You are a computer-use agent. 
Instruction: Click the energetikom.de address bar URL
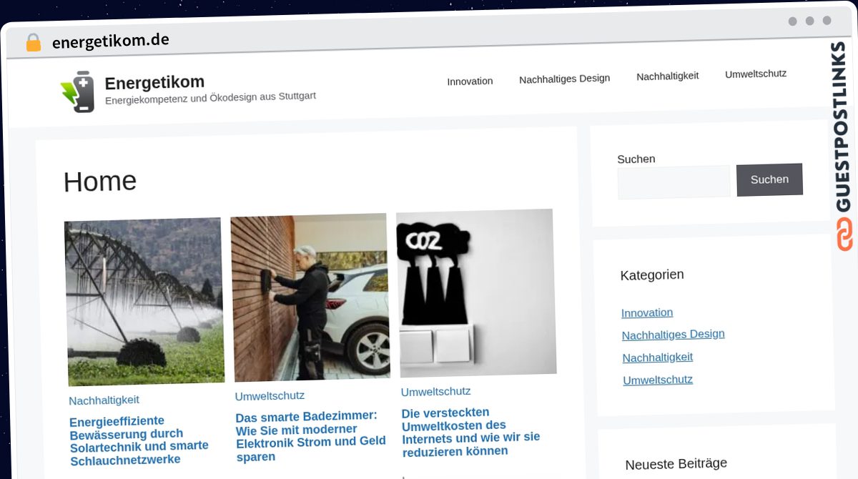tap(110, 41)
